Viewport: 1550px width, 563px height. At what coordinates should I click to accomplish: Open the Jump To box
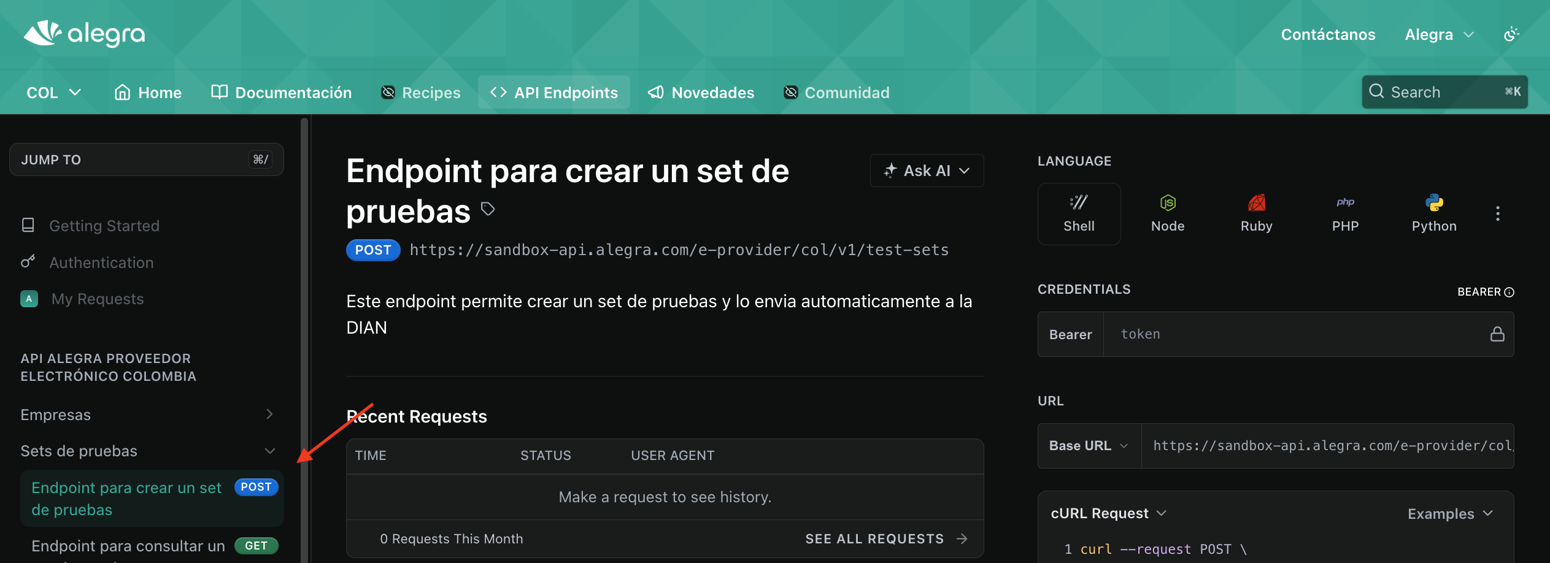pyautogui.click(x=146, y=159)
